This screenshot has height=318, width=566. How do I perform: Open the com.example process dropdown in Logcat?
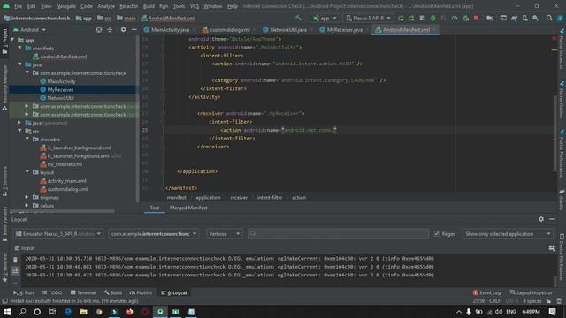tap(153, 233)
